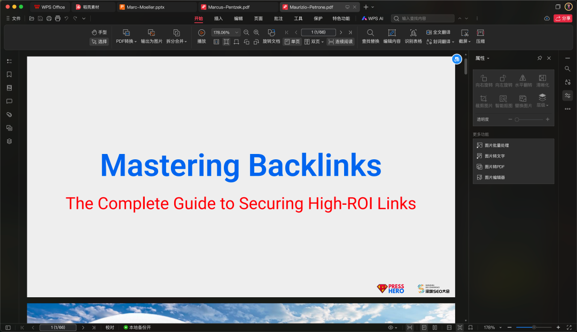The width and height of the screenshot is (577, 332).
Task: Zoom in using toolbar magnifier plus
Action: [x=256, y=33]
